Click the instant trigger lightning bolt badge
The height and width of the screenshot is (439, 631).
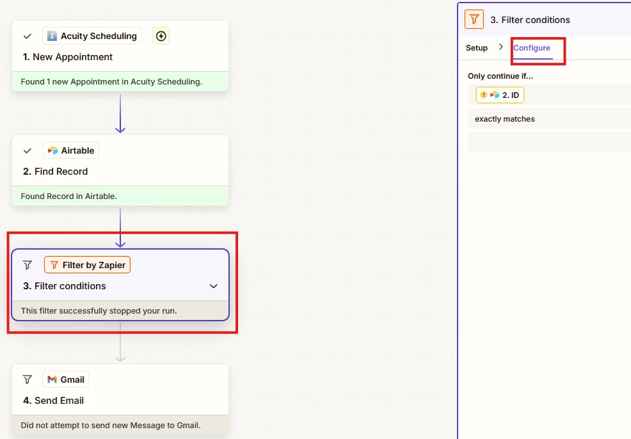click(161, 36)
